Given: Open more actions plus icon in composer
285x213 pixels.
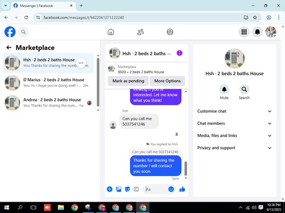Looking at the screenshot, I should 109,189.
